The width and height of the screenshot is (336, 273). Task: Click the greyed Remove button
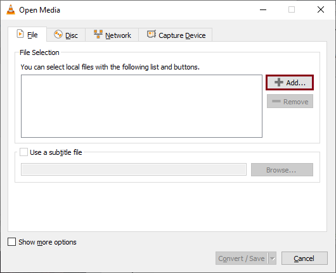tap(290, 101)
